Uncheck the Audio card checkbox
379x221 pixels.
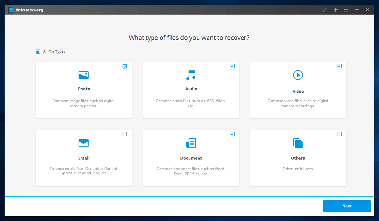pos(232,66)
